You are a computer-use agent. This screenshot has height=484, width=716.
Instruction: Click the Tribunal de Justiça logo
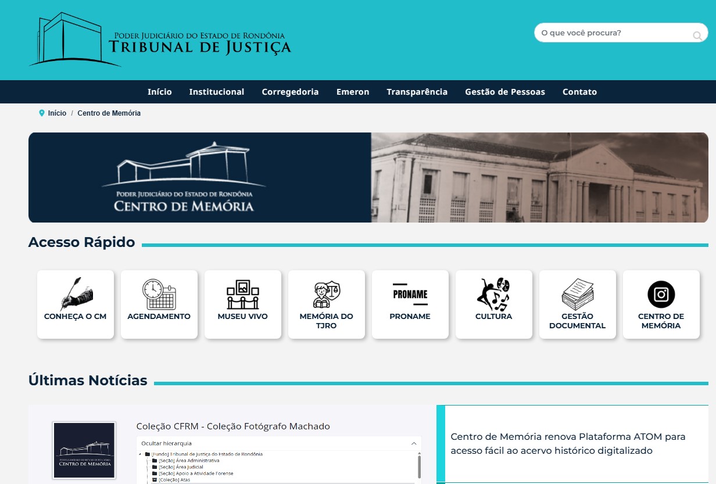coord(160,40)
